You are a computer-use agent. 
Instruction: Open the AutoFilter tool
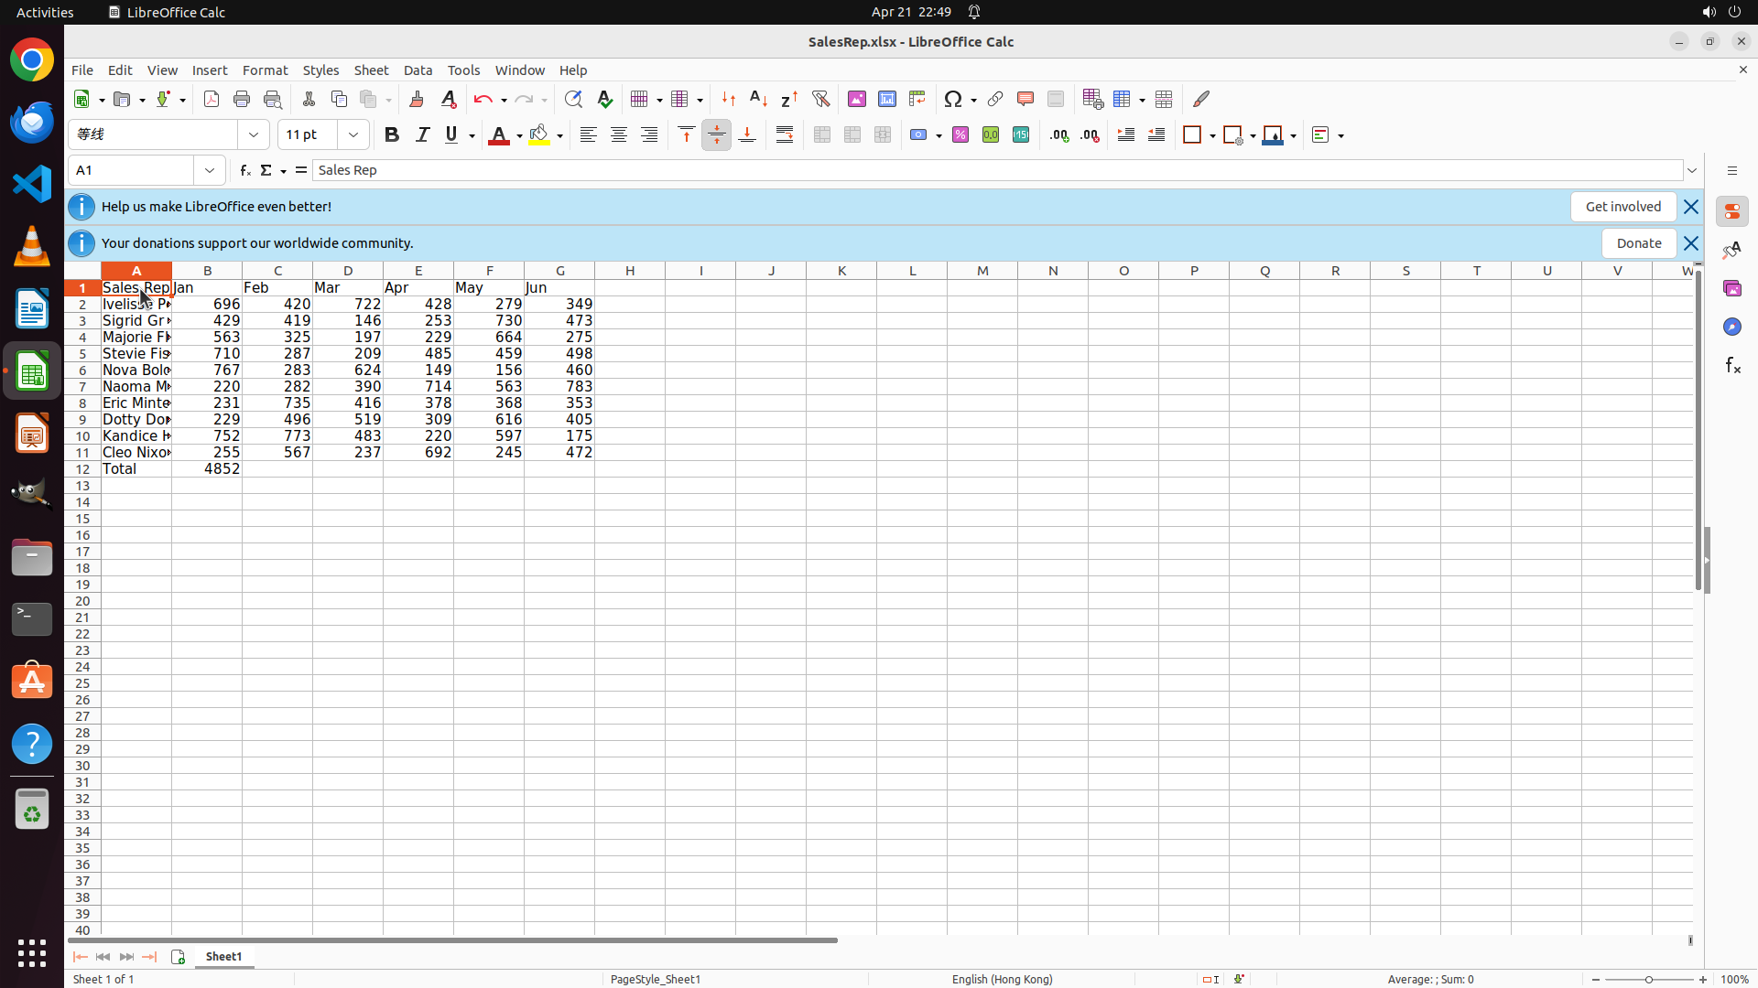pos(820,99)
